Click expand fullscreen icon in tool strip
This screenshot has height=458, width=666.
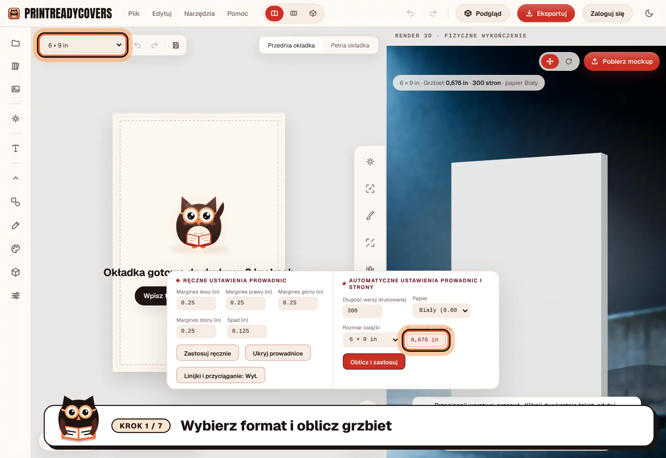pos(370,243)
